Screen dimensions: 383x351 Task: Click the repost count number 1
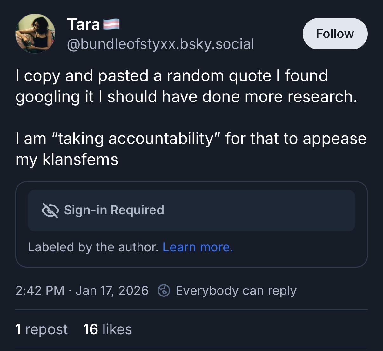coord(18,329)
